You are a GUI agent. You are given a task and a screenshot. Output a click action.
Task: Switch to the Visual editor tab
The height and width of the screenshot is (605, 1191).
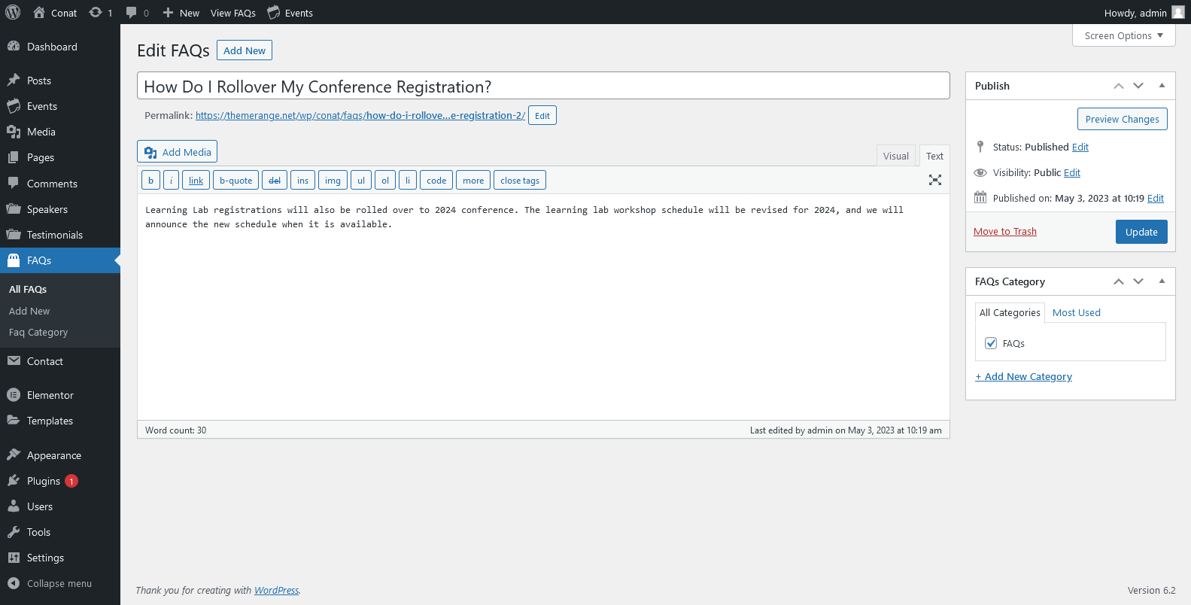coord(895,156)
